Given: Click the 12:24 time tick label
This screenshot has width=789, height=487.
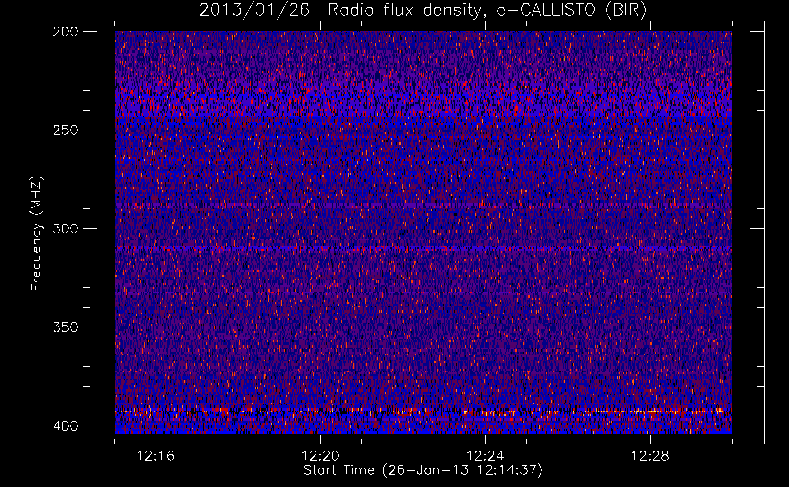Looking at the screenshot, I should (485, 456).
